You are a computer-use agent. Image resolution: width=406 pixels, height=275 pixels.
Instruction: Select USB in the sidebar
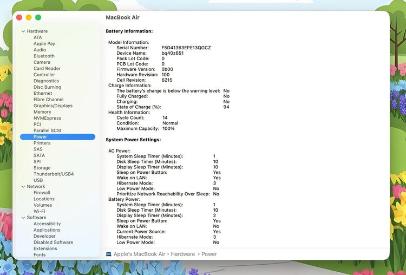point(38,180)
